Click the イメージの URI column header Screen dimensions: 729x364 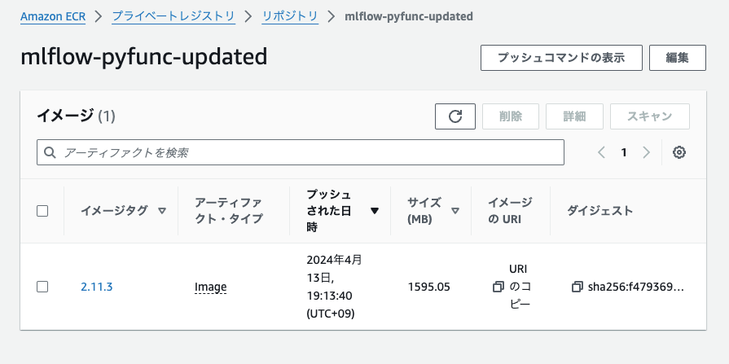pyautogui.click(x=510, y=211)
